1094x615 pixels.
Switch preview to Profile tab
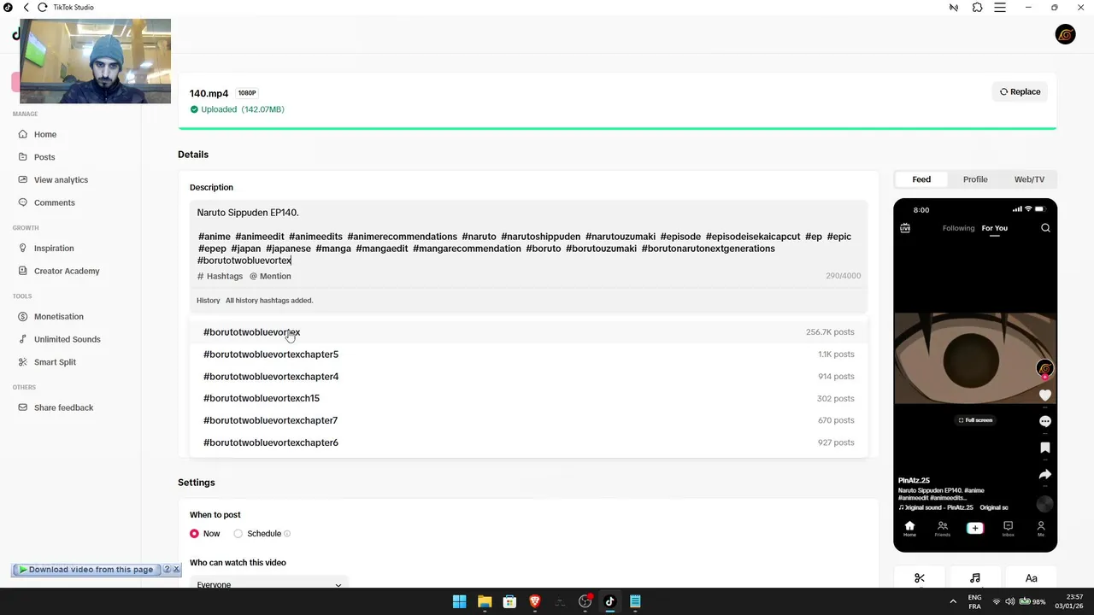(975, 179)
